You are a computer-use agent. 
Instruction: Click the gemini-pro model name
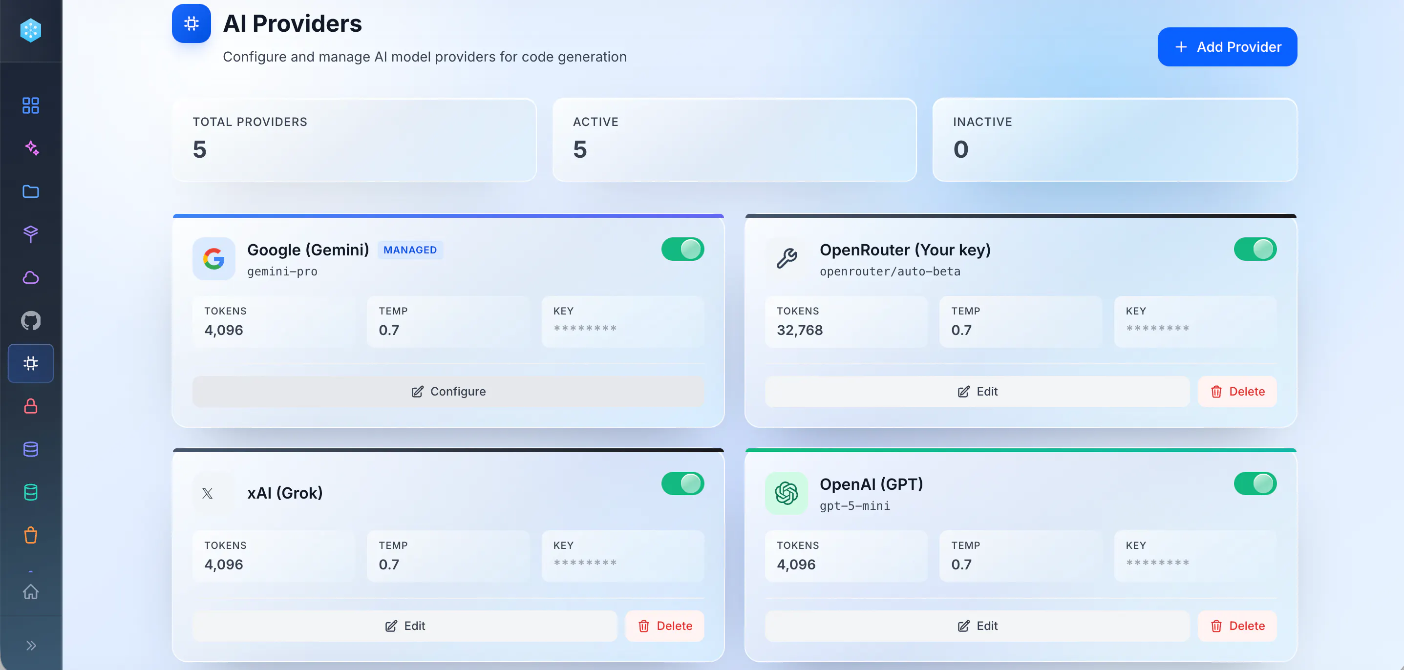click(282, 271)
